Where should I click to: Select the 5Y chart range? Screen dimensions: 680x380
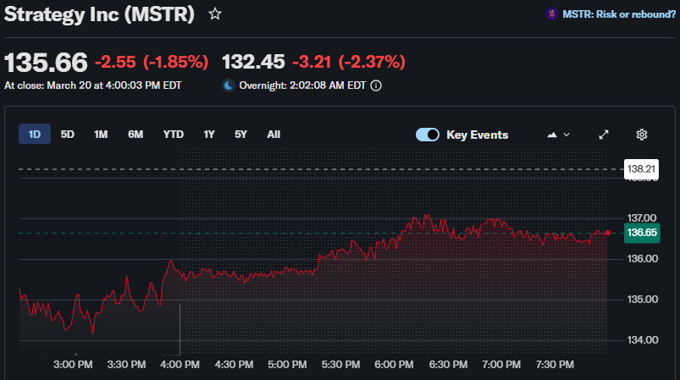click(241, 135)
